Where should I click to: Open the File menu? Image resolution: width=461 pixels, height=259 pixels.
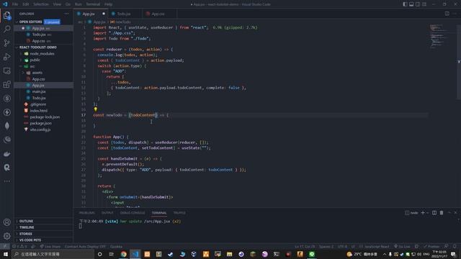click(15, 4)
